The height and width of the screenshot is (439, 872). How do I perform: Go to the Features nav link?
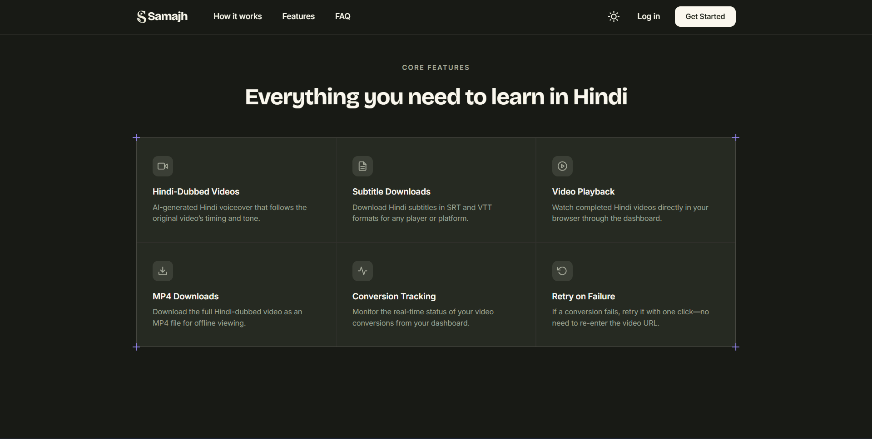(x=298, y=16)
